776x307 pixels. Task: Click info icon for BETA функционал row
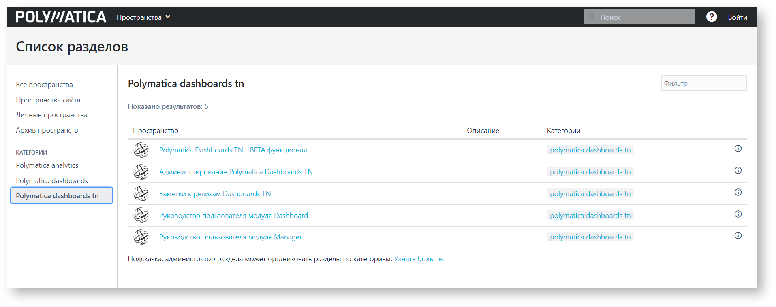click(x=738, y=149)
